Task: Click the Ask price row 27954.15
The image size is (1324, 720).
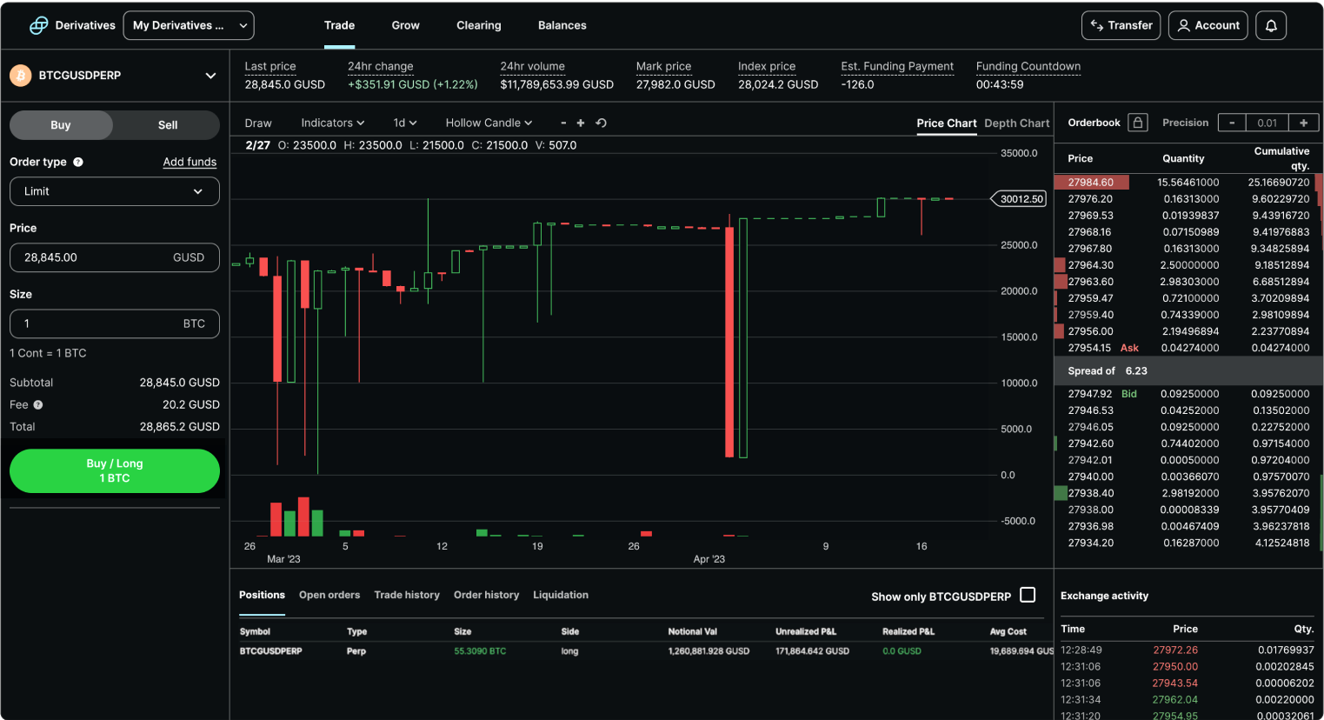Action: pos(1188,348)
